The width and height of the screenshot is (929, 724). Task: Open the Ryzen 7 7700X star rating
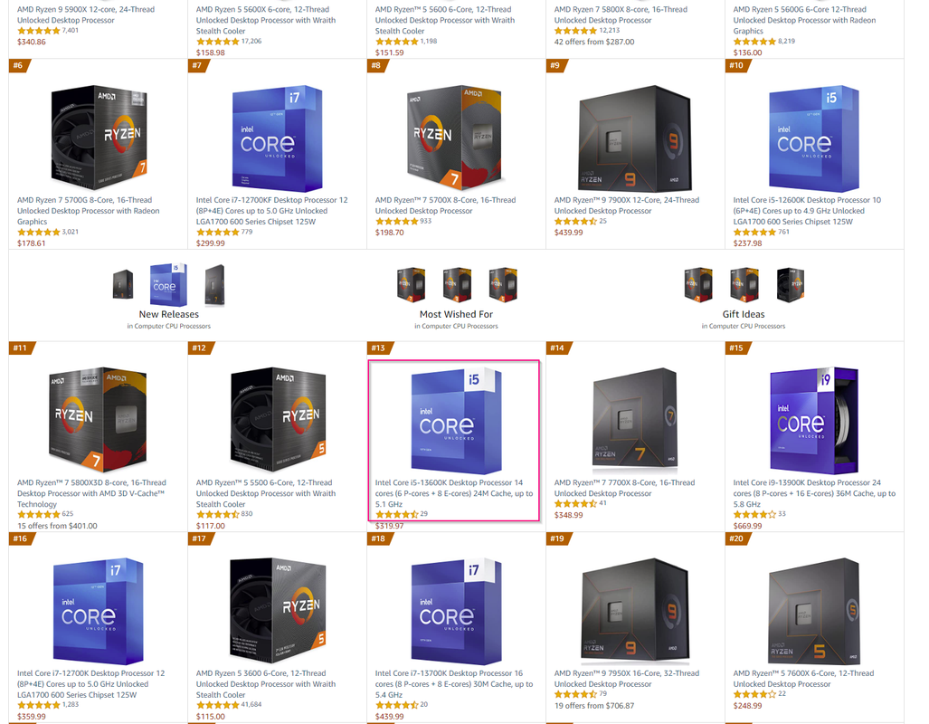coord(575,503)
